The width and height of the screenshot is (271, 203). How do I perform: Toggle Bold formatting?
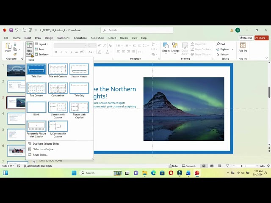point(56,52)
